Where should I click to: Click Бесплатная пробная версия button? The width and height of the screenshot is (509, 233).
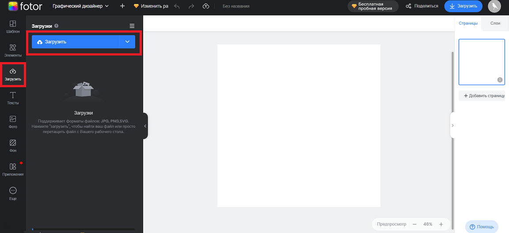pos(373,6)
